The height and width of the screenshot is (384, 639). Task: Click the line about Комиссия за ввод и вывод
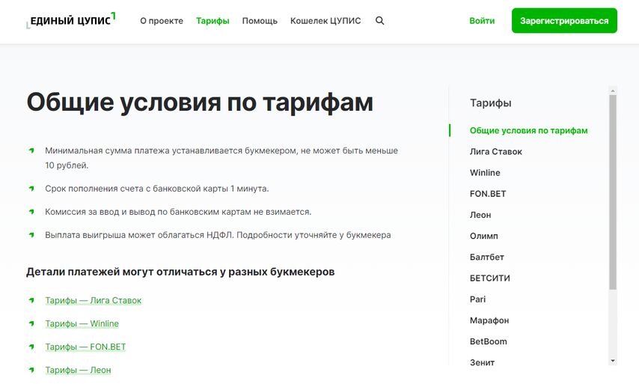pyautogui.click(x=178, y=212)
